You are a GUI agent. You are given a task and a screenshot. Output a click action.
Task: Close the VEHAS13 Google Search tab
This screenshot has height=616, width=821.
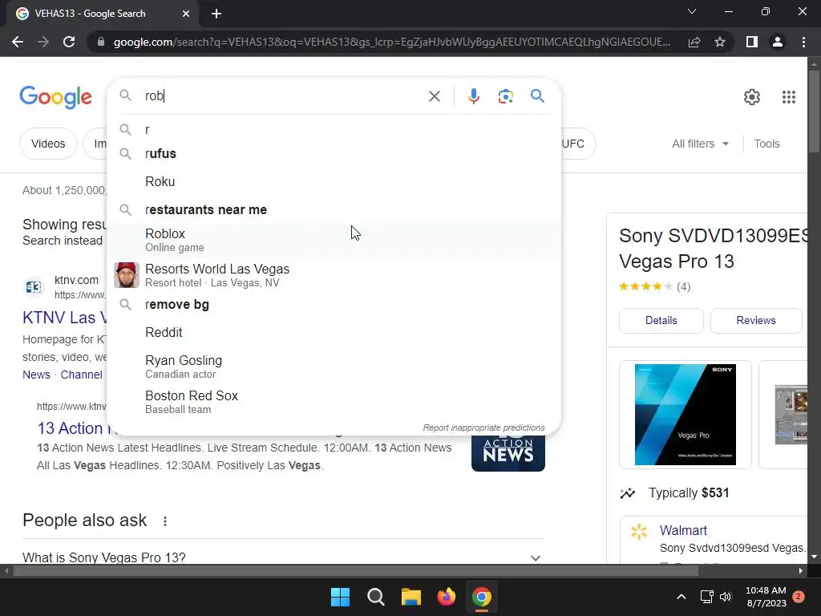(186, 14)
